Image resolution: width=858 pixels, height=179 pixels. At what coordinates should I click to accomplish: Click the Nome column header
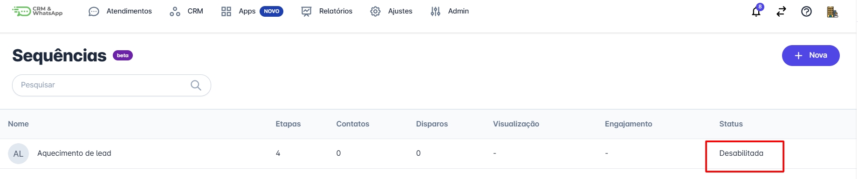click(x=18, y=124)
